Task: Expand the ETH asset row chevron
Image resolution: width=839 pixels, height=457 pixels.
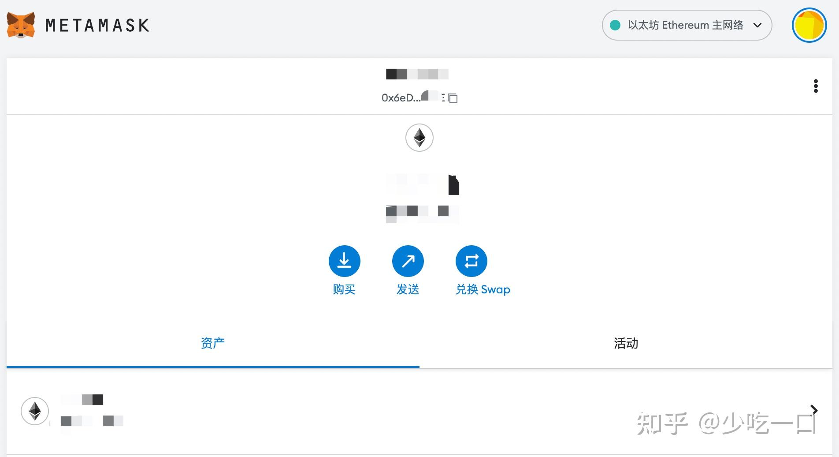Action: coord(814,411)
